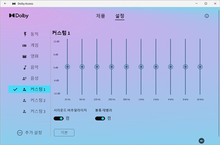Click the 추가 설정 ellipsis icon
Viewport: 220px width, 145px height.
click(x=20, y=133)
